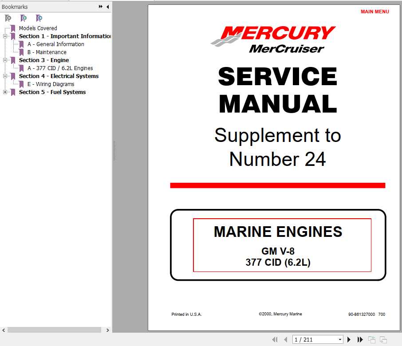Click the last page navigation icon

click(x=360, y=339)
